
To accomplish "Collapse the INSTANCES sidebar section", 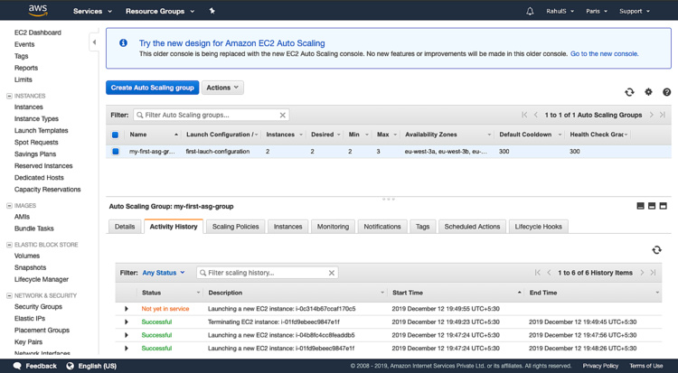I will 9,95.
